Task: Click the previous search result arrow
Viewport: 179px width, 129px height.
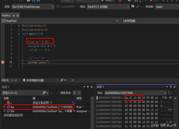Action: [x=53, y=93]
